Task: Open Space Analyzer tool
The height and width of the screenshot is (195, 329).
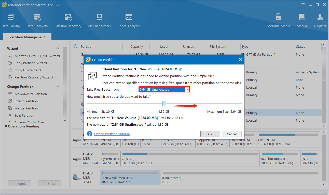Action: pos(129,21)
